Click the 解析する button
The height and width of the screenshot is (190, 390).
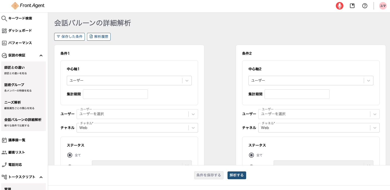pyautogui.click(x=237, y=175)
